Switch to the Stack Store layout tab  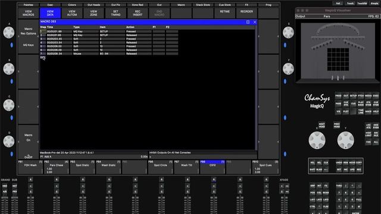click(x=203, y=5)
